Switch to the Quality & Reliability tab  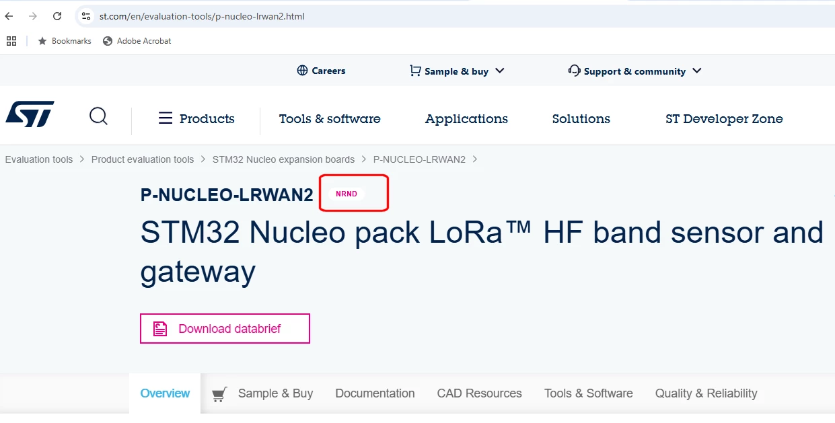706,393
